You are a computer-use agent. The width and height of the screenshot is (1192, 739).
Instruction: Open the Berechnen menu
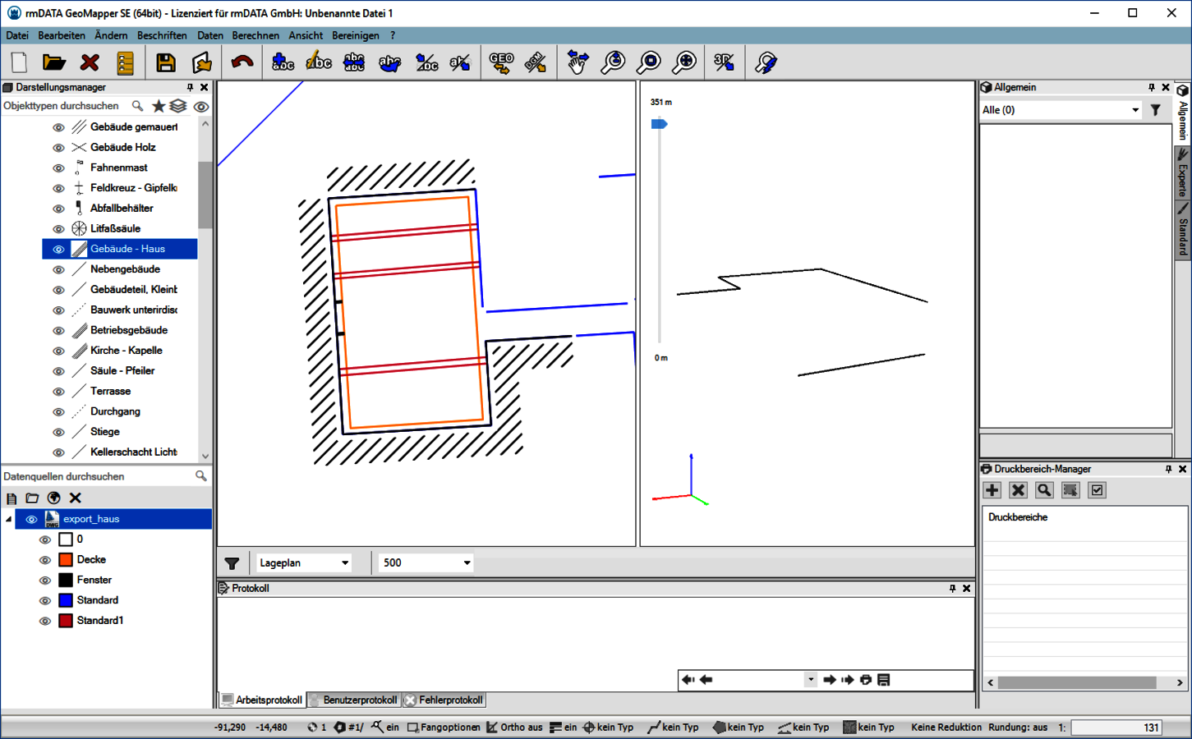pyautogui.click(x=255, y=35)
